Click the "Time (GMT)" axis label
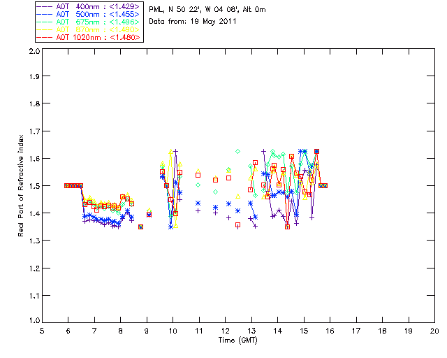Screen dimensions: 447x358 (x=237, y=341)
